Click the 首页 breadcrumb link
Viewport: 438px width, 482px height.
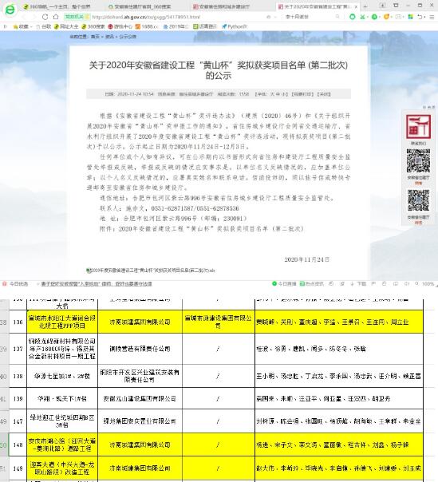click(x=95, y=37)
